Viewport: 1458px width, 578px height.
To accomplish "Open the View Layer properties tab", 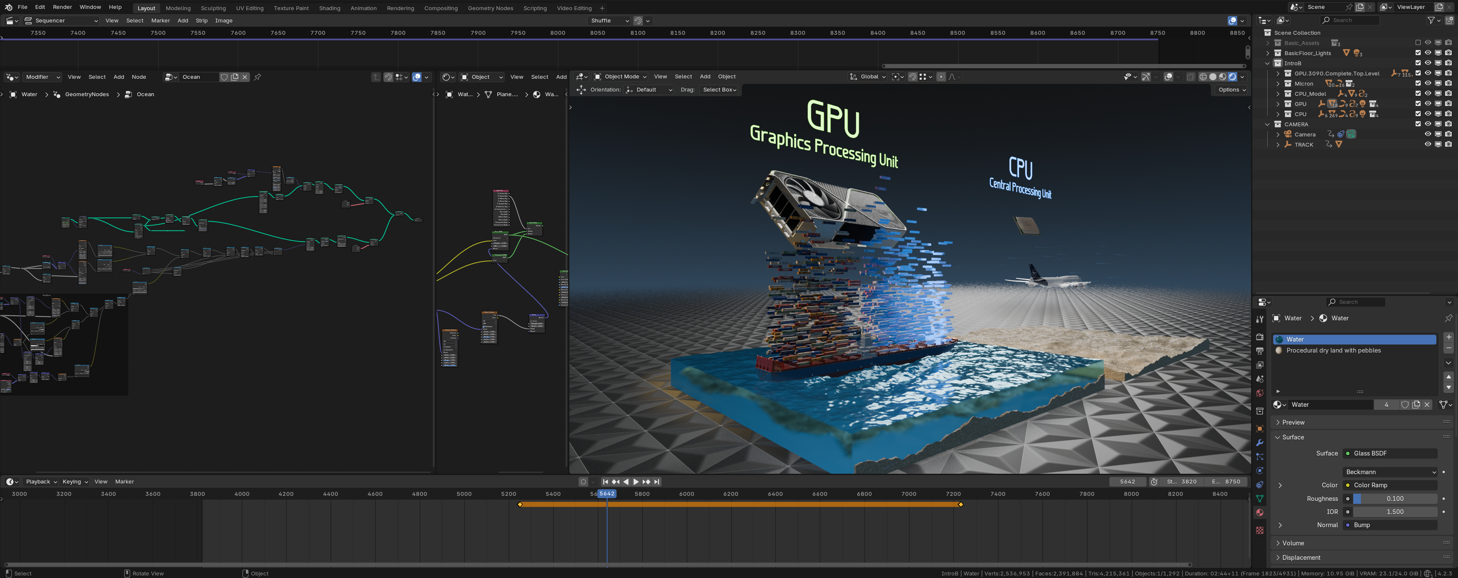I will (x=1259, y=365).
